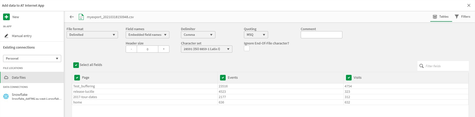Screen dimensions: 475x117
Task: Switch to the Tables tab
Action: pyautogui.click(x=441, y=17)
